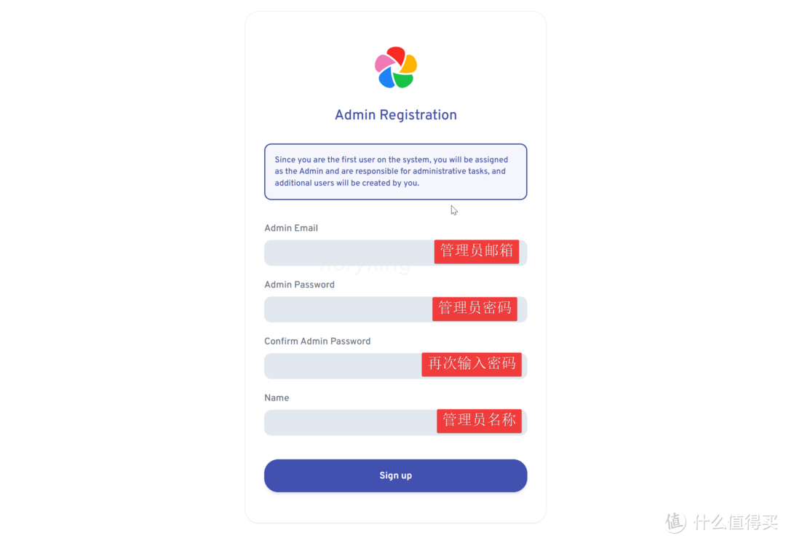
Task: Click the Admin Email field label
Action: tap(291, 228)
